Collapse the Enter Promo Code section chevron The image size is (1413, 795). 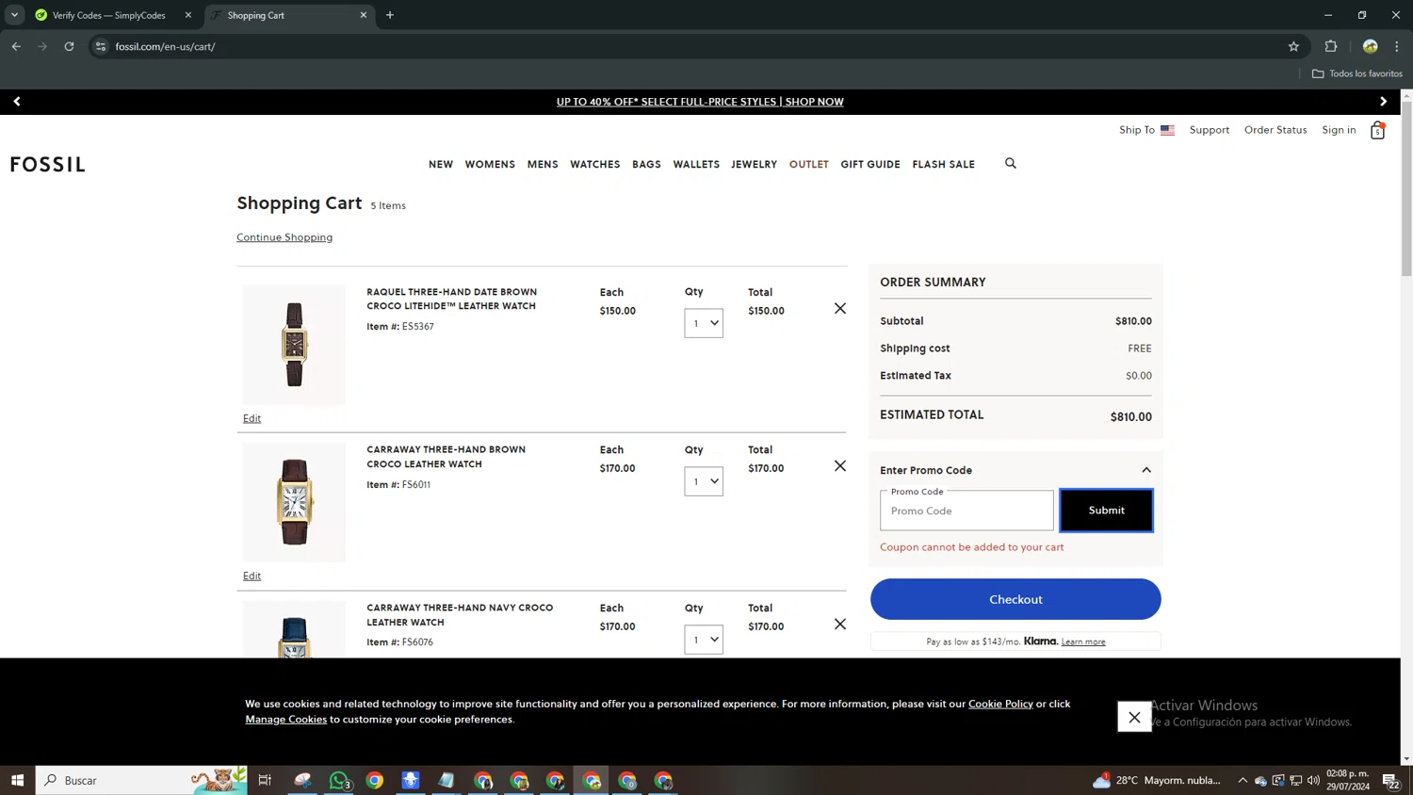[x=1146, y=470]
